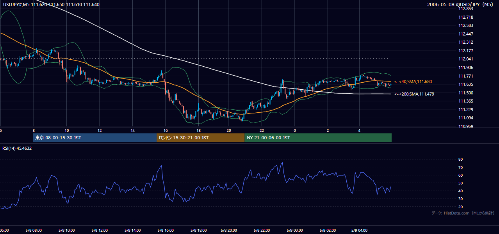Click the 5/8 16:00 time axis label
The height and width of the screenshot is (234, 499).
(165, 230)
